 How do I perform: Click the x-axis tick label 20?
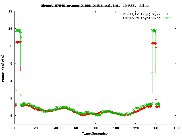36,128
